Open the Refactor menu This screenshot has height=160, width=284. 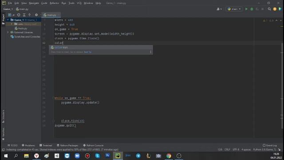point(54,3)
